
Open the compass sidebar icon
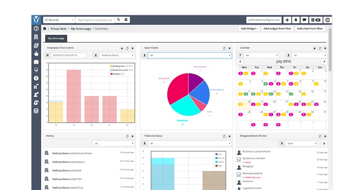(x=36, y=28)
